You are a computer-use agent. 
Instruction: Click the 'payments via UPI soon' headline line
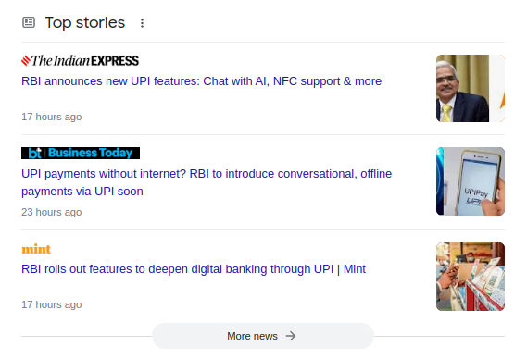[82, 192]
